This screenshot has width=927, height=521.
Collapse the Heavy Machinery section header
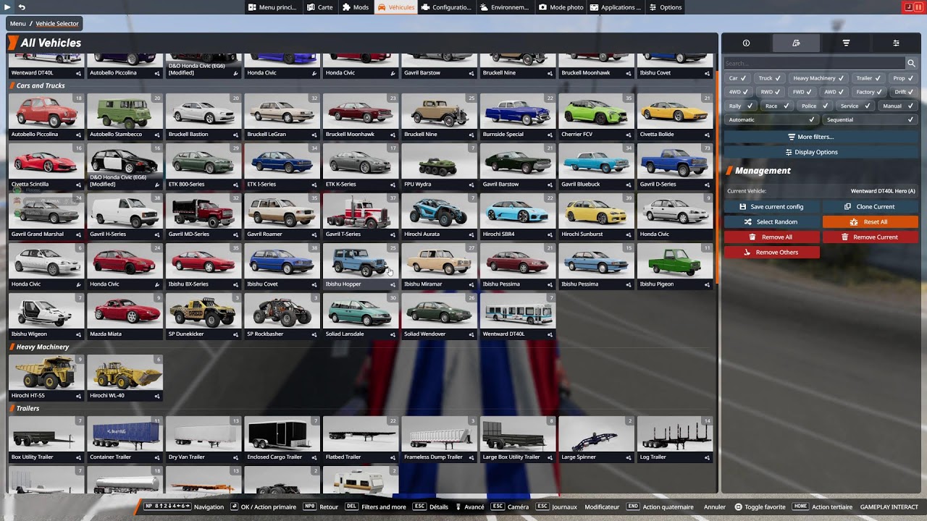[42, 347]
